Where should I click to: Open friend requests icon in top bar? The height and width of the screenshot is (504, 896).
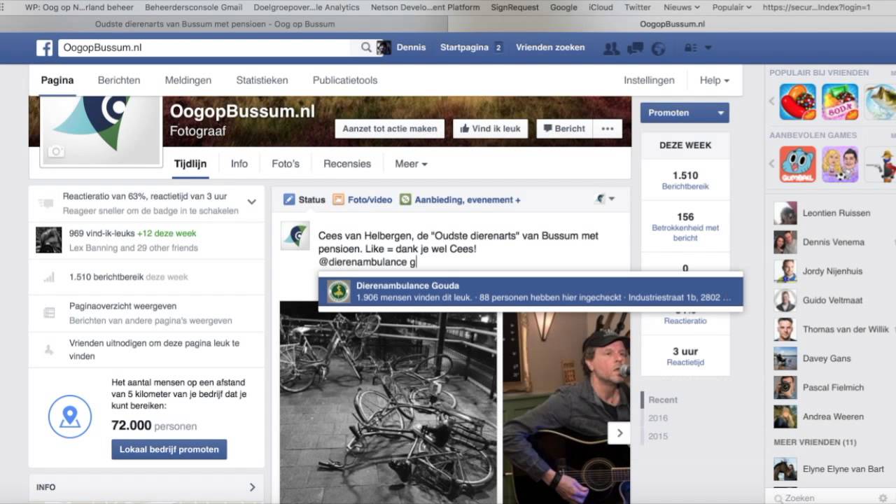coord(611,48)
